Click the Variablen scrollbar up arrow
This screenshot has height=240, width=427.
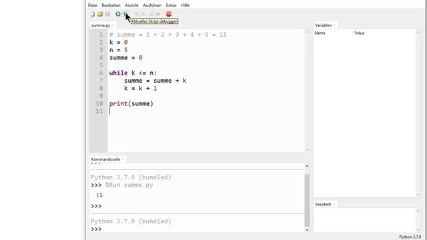[418, 32]
